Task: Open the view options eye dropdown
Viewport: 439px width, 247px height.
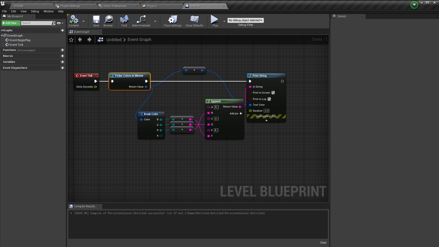Action: pos(60,23)
